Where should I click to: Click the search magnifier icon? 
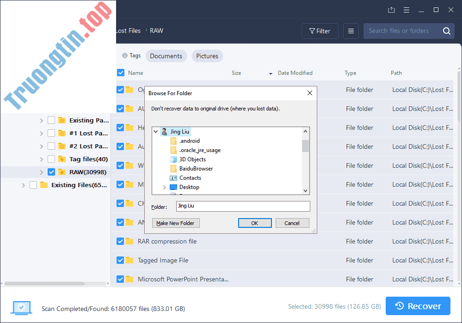pos(446,31)
